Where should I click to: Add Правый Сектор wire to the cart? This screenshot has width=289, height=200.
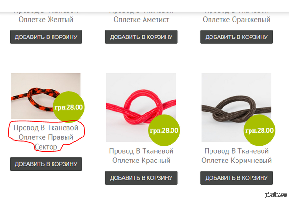pos(46,164)
